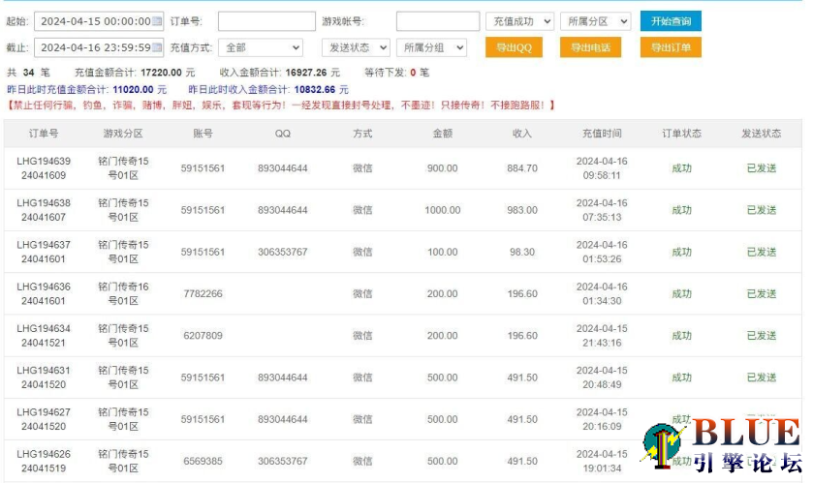Expand the 充值成功 order status dropdown

[x=519, y=21]
